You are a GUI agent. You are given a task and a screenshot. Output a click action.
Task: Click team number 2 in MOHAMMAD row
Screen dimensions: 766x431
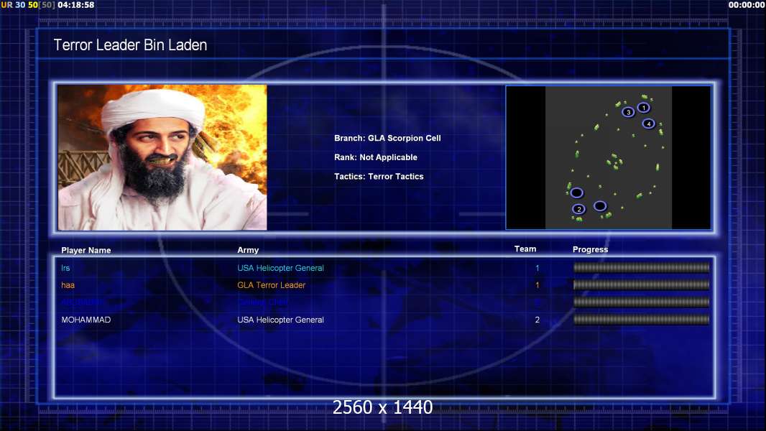coord(537,320)
